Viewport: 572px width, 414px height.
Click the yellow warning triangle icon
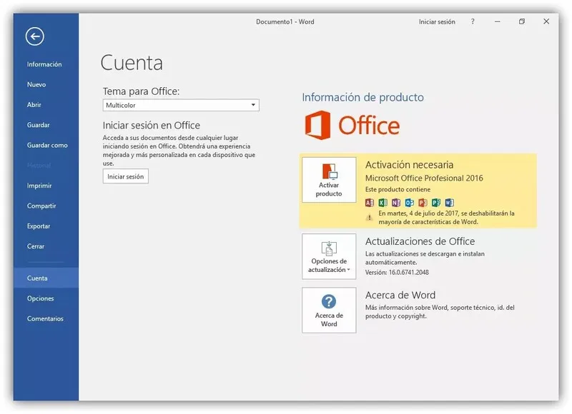(x=369, y=218)
